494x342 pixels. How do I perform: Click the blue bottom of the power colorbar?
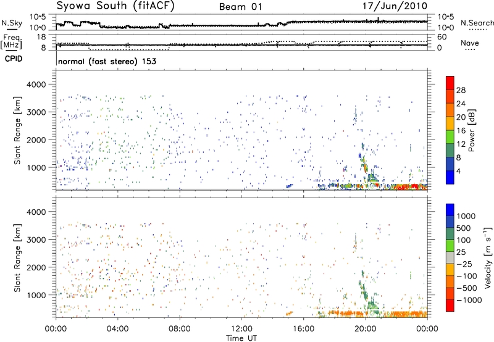pos(450,177)
